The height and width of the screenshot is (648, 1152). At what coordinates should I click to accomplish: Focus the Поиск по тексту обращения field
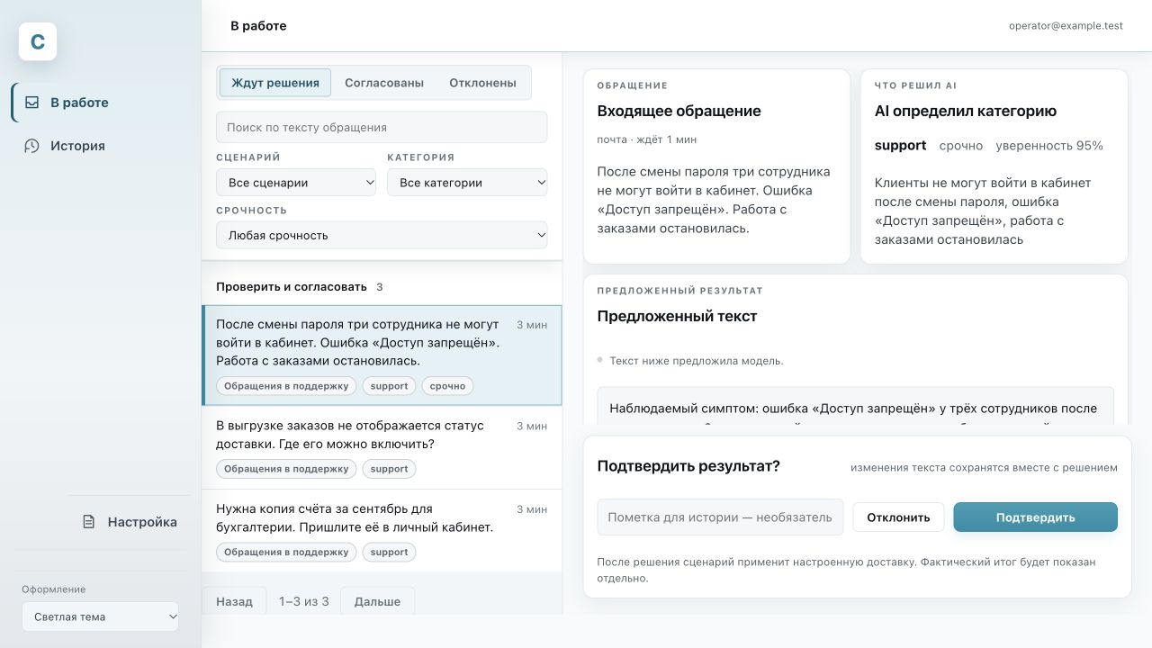(x=382, y=127)
